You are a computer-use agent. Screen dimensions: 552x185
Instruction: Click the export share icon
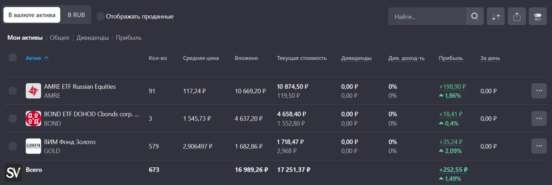[x=516, y=16]
